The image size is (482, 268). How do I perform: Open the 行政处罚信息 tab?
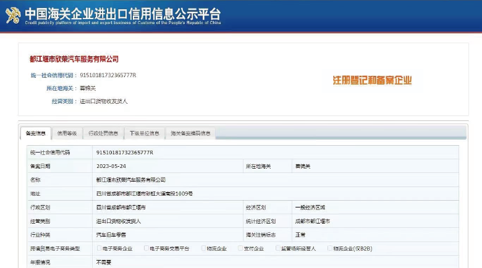click(x=103, y=133)
